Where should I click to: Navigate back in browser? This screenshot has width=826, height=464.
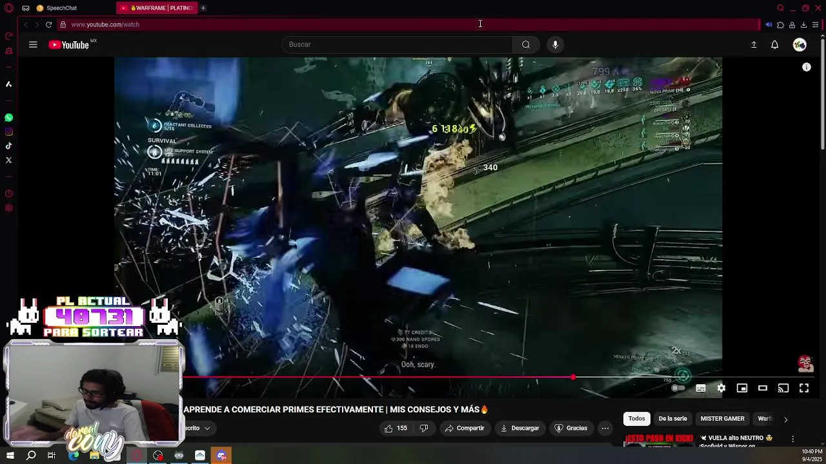25,24
